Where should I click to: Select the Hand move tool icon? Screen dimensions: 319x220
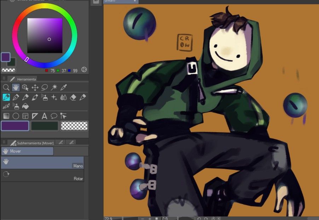coord(16,87)
